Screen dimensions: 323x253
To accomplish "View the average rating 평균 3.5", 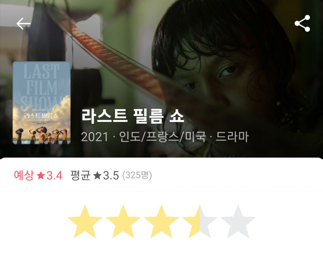I will coord(95,175).
